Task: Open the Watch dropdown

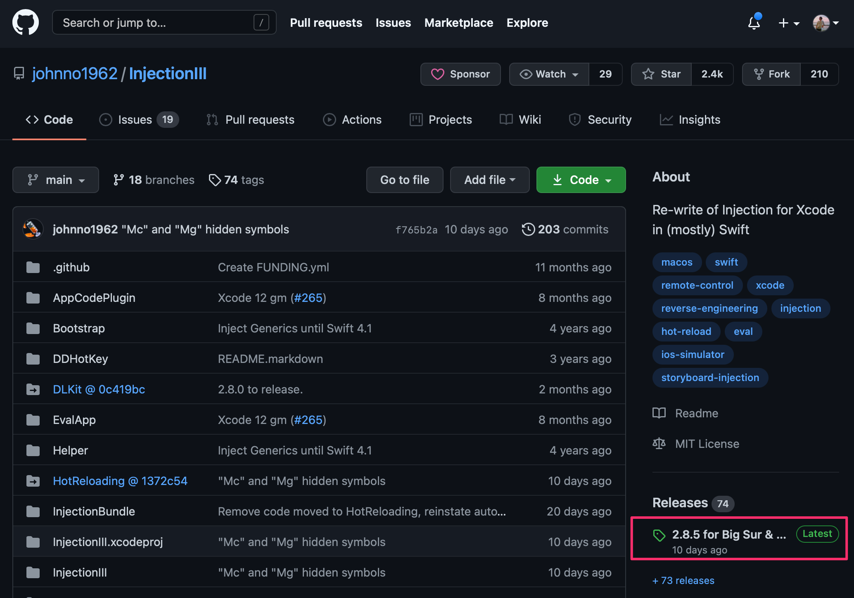Action: click(549, 74)
